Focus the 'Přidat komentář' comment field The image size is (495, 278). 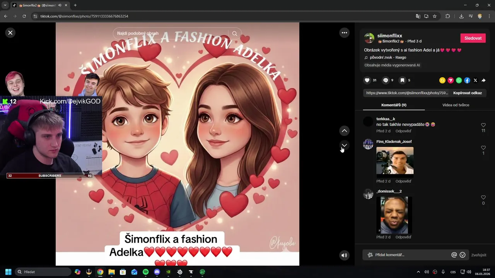[410, 255]
